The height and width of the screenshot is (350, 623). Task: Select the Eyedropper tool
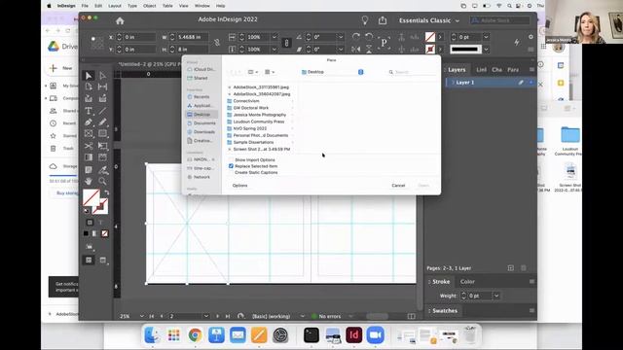(102, 170)
